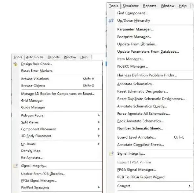
Task: Expand the Pin/Part Swapping submenu arrow
Action: tap(99, 187)
